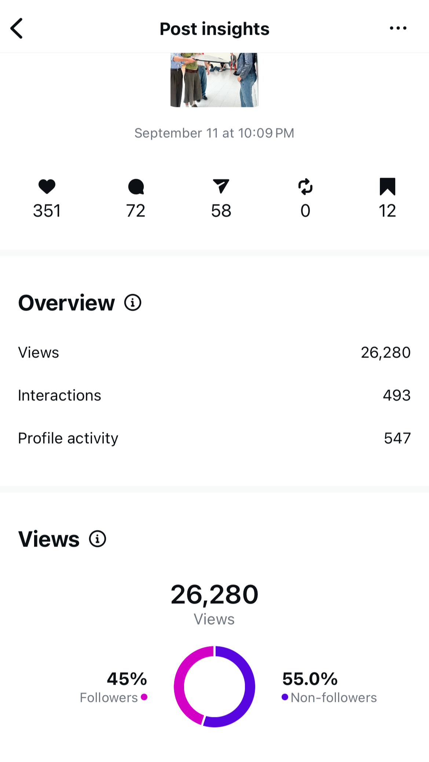Image resolution: width=429 pixels, height=762 pixels.
Task: Select the Interactions row showing 493
Action: point(214,395)
